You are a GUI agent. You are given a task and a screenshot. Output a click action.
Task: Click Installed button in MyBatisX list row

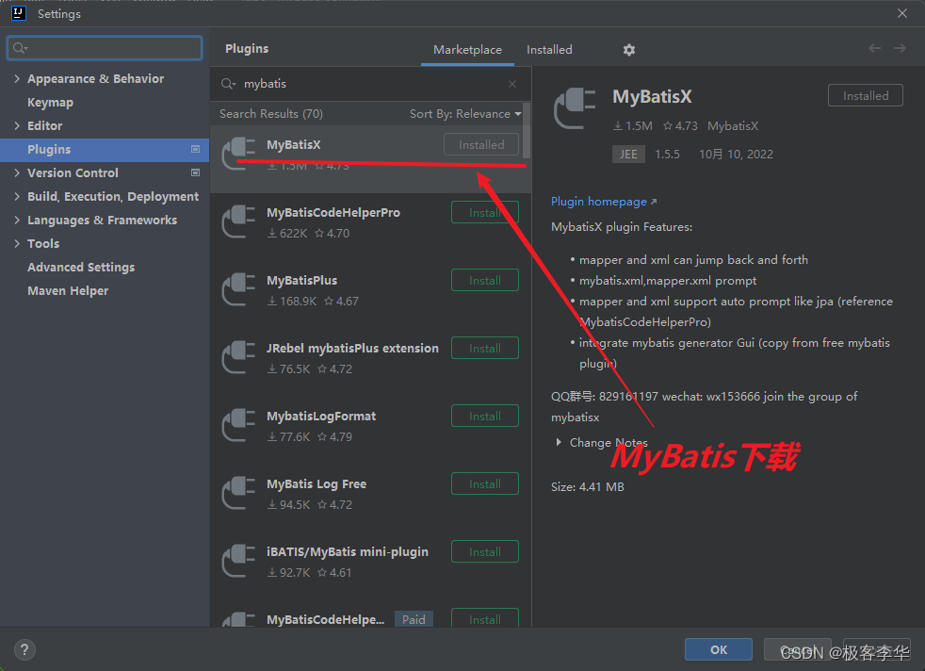(x=481, y=144)
